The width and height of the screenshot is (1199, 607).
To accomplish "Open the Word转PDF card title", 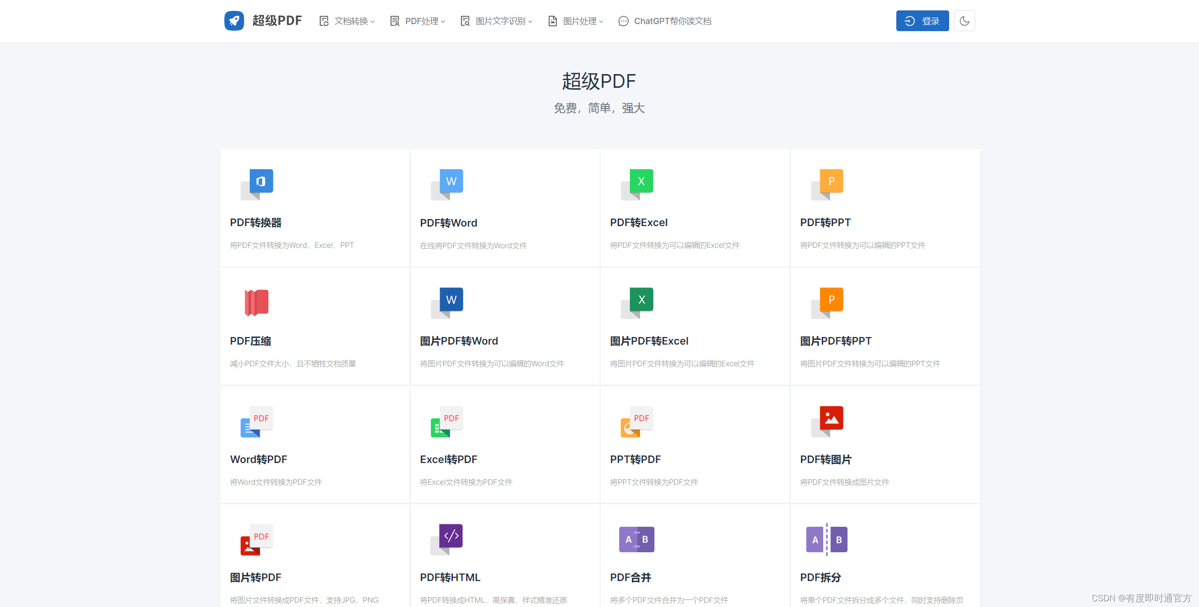I will [259, 460].
